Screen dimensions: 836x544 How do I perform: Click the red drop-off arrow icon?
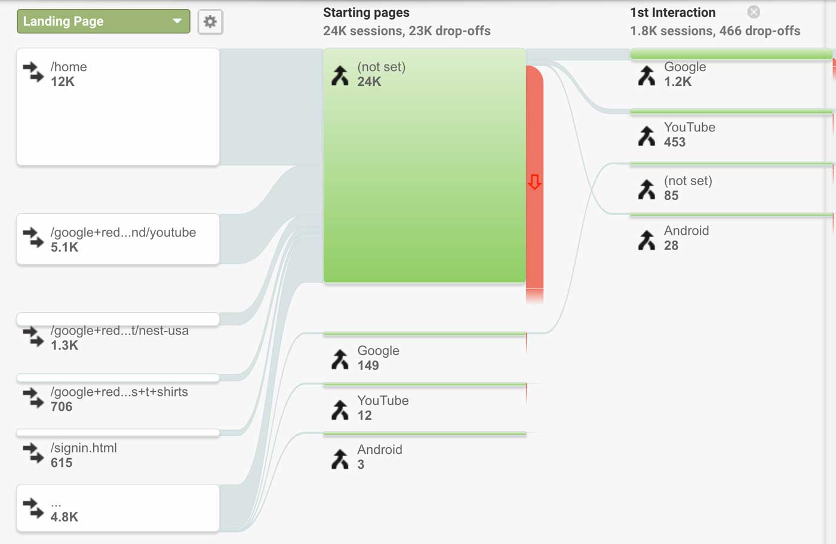(534, 182)
